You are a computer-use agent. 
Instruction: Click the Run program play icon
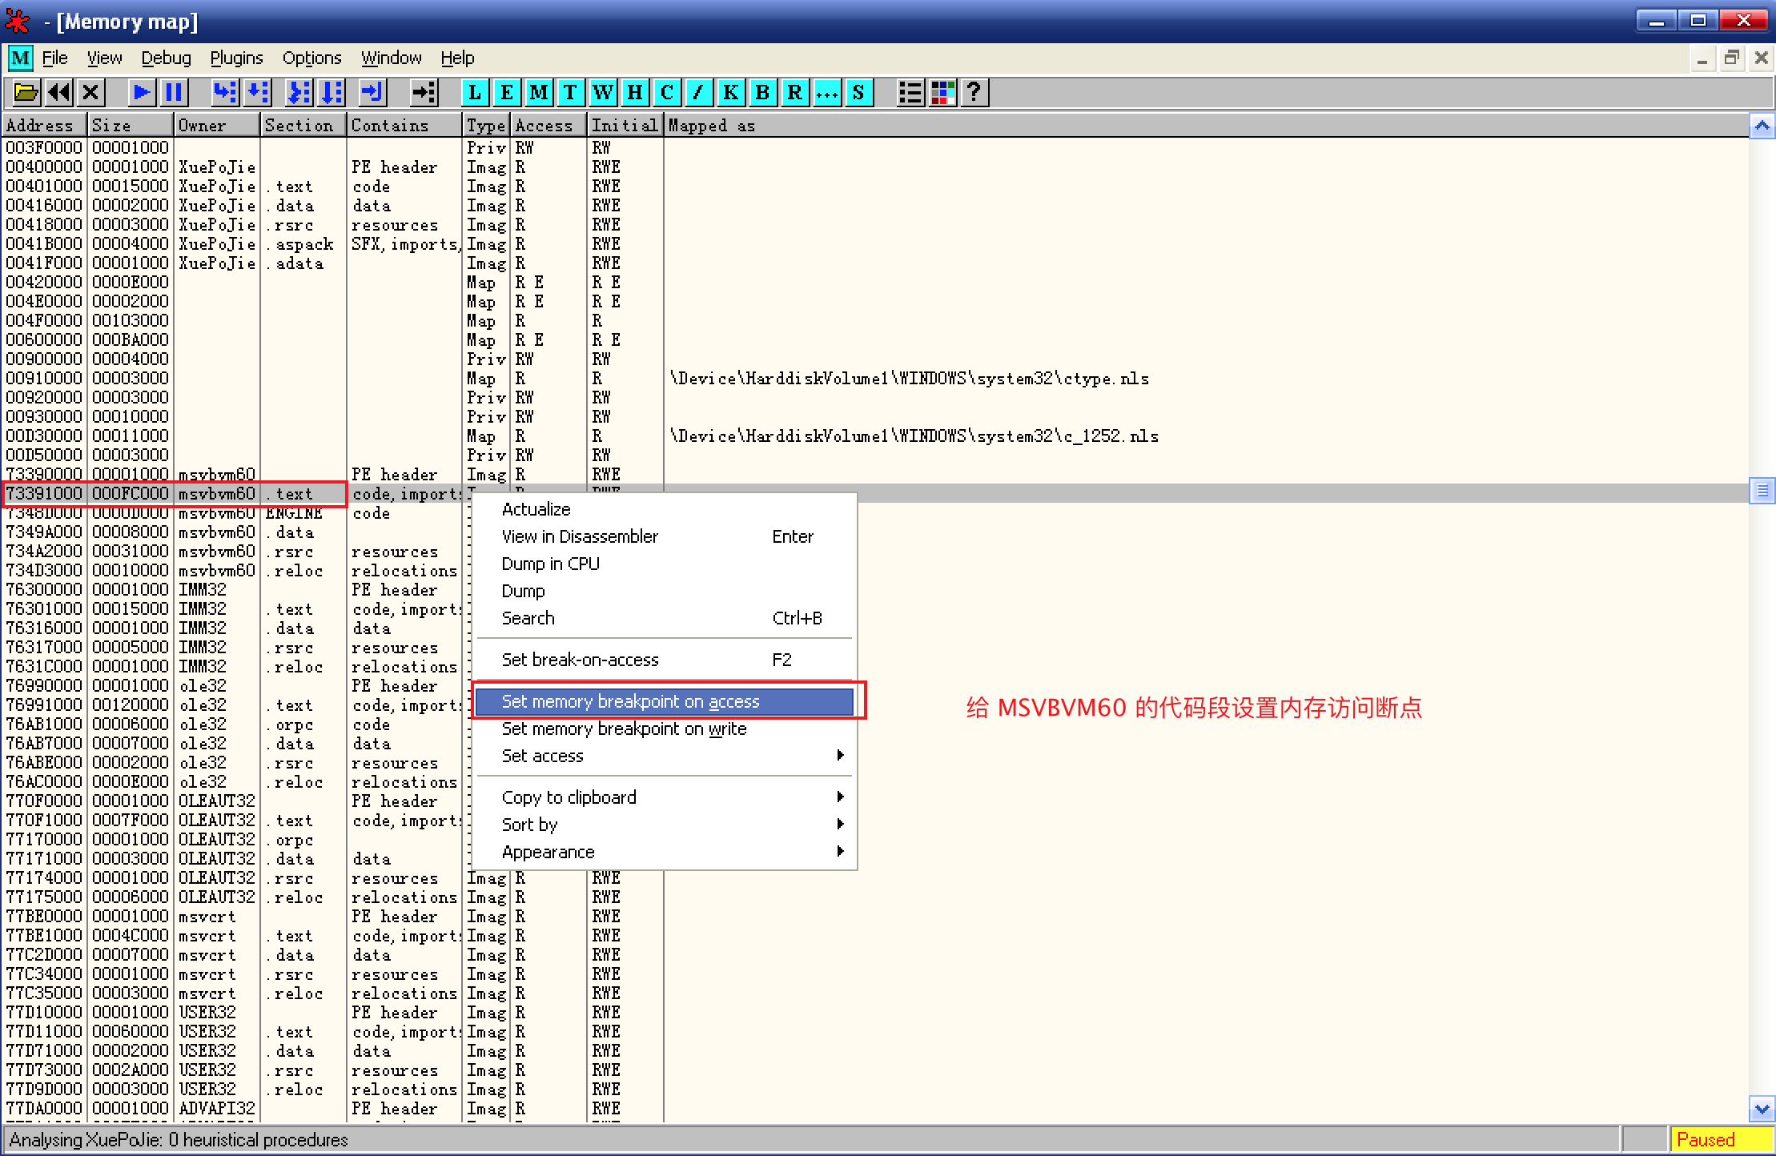(142, 93)
